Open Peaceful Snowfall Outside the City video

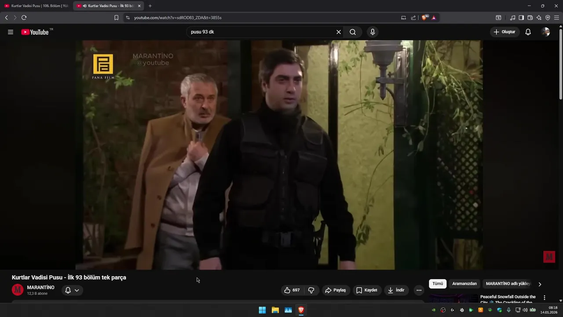(x=508, y=299)
